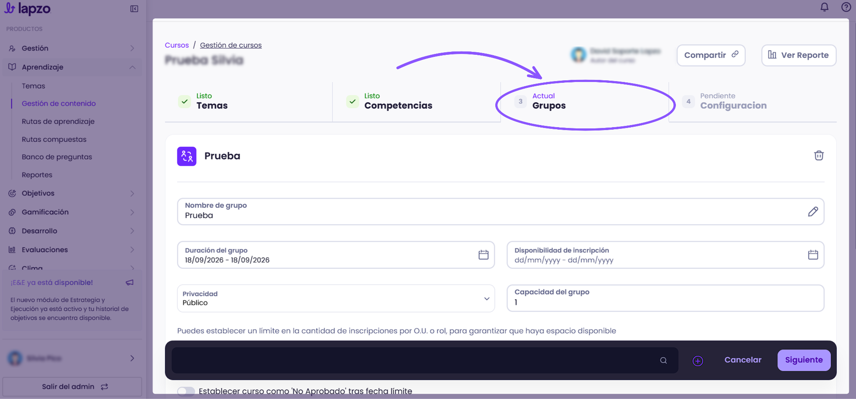
Task: Click the Cancelar button
Action: [x=743, y=360]
